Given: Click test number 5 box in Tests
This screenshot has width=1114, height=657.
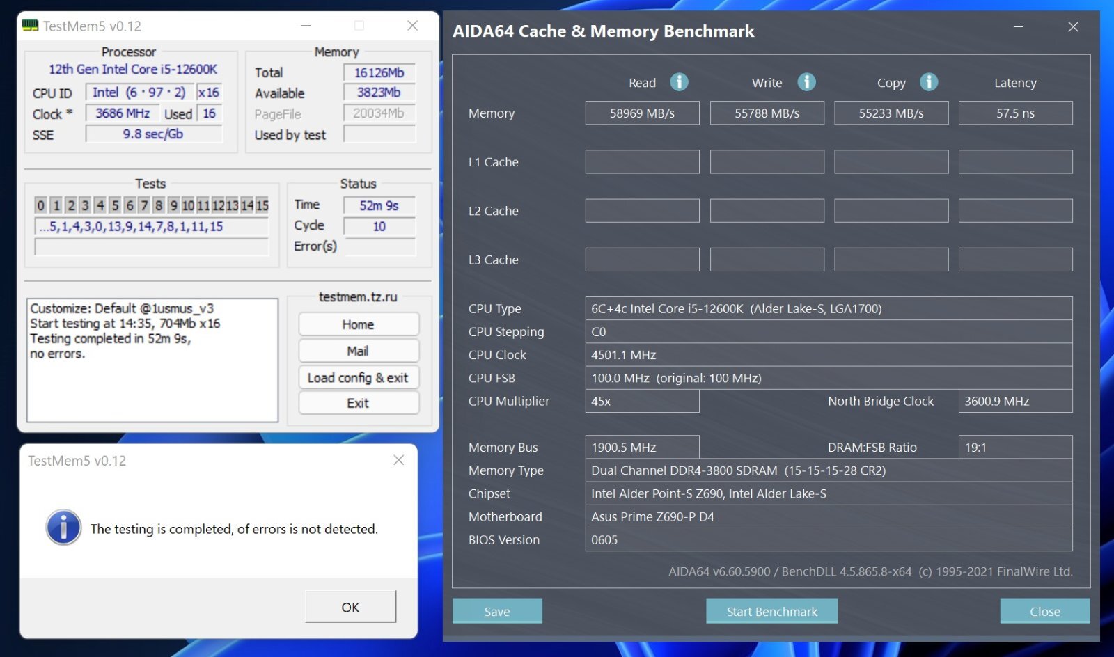Looking at the screenshot, I should pyautogui.click(x=115, y=205).
